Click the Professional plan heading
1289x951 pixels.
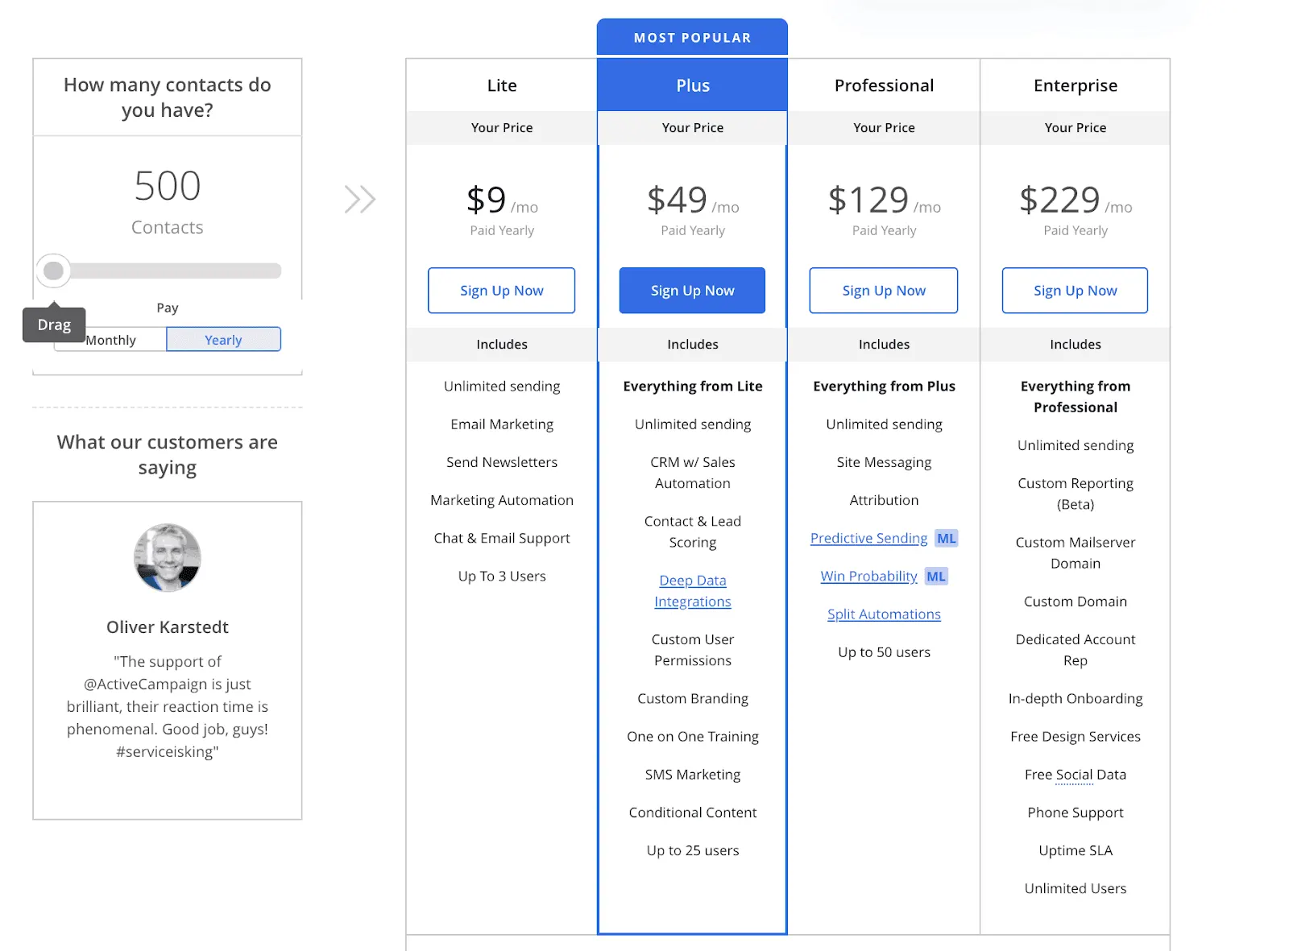(x=884, y=85)
